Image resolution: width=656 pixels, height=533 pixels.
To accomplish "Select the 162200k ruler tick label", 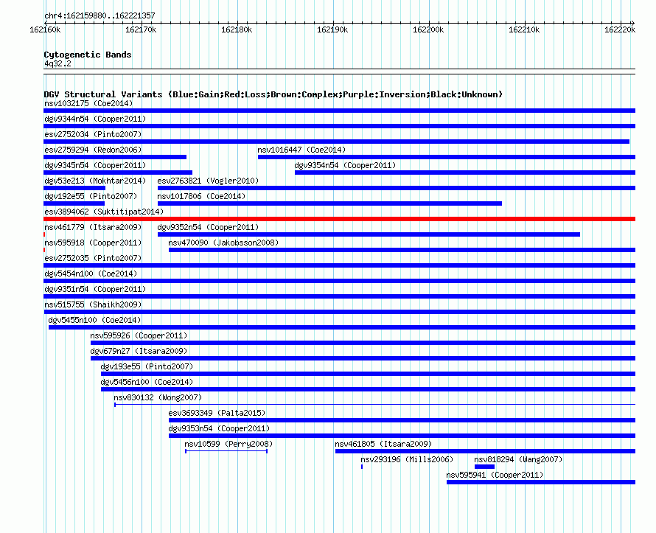I will [x=428, y=29].
